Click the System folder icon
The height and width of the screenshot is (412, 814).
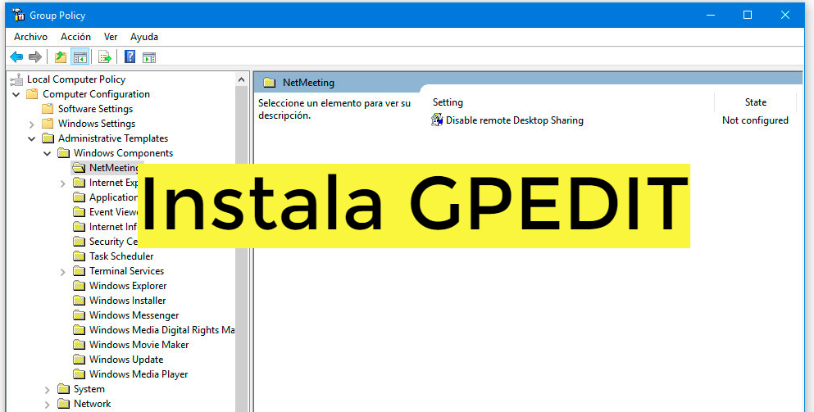pyautogui.click(x=63, y=388)
